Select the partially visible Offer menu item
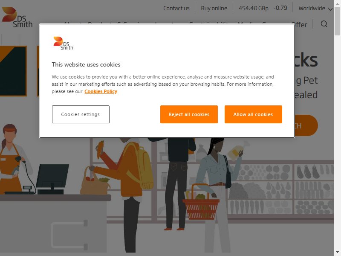This screenshot has width=341, height=256. click(x=301, y=25)
